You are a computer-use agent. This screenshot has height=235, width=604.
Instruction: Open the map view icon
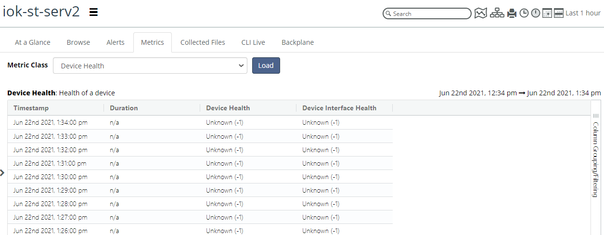pos(481,13)
